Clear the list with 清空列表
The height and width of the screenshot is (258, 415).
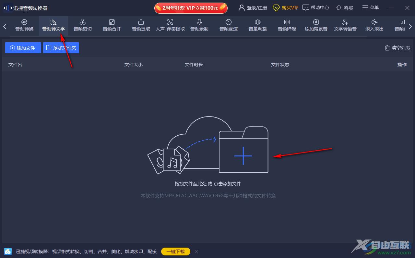coord(397,48)
